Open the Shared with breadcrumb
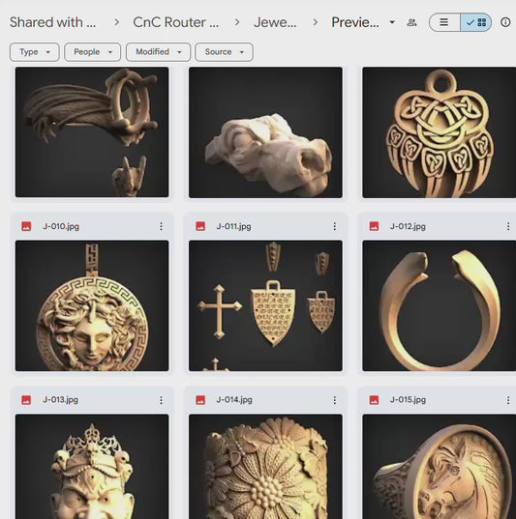This screenshot has height=519, width=516. [52, 22]
